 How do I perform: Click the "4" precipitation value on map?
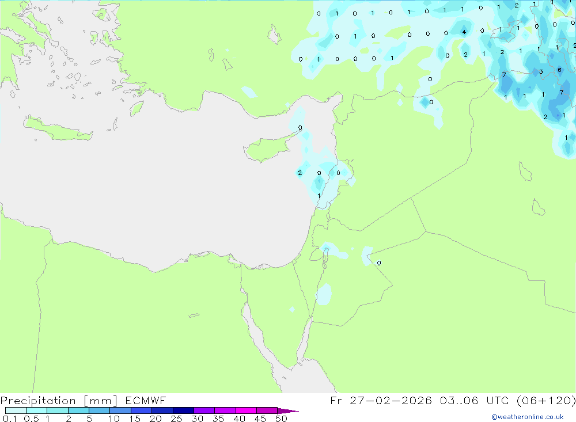[x=464, y=32]
